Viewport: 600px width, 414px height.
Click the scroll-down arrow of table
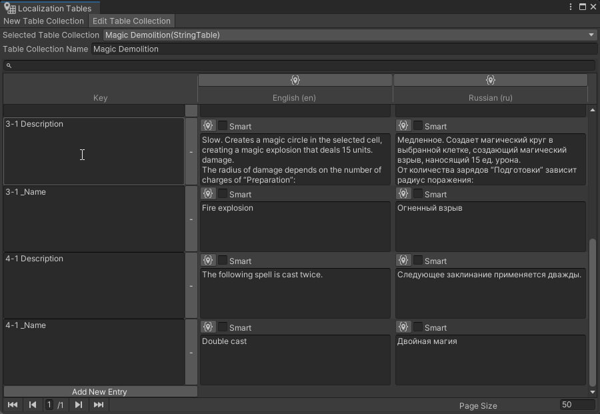[593, 392]
